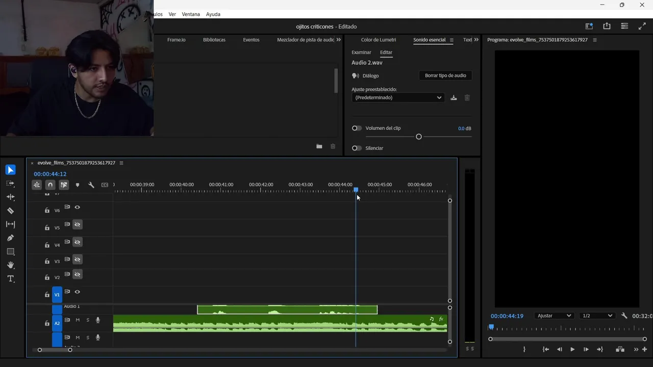Open the 1/2 playback resolution dropdown

597,316
